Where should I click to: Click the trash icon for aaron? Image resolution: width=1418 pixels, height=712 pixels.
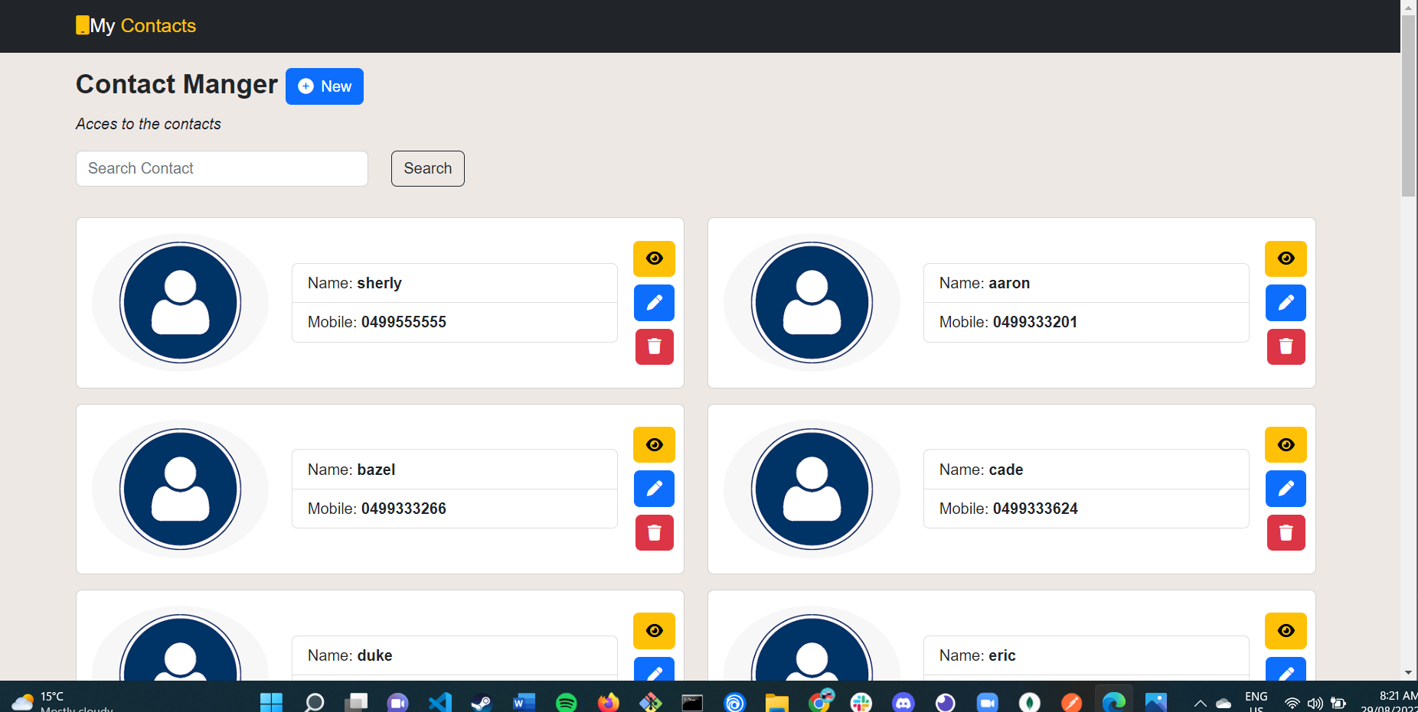[x=1286, y=346]
